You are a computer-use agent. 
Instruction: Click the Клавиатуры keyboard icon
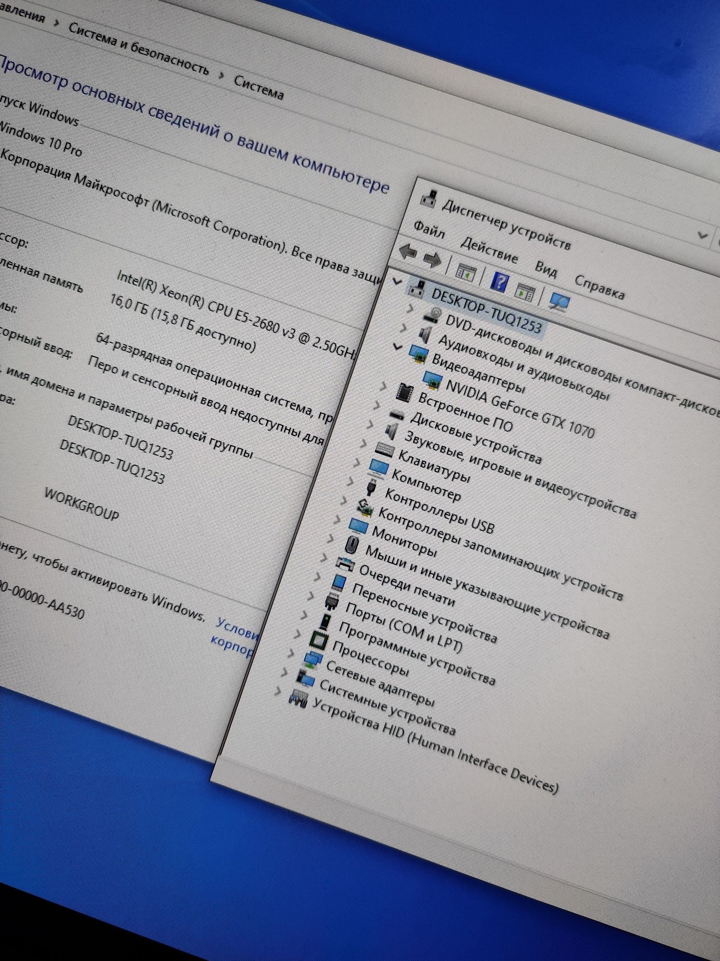[x=384, y=450]
